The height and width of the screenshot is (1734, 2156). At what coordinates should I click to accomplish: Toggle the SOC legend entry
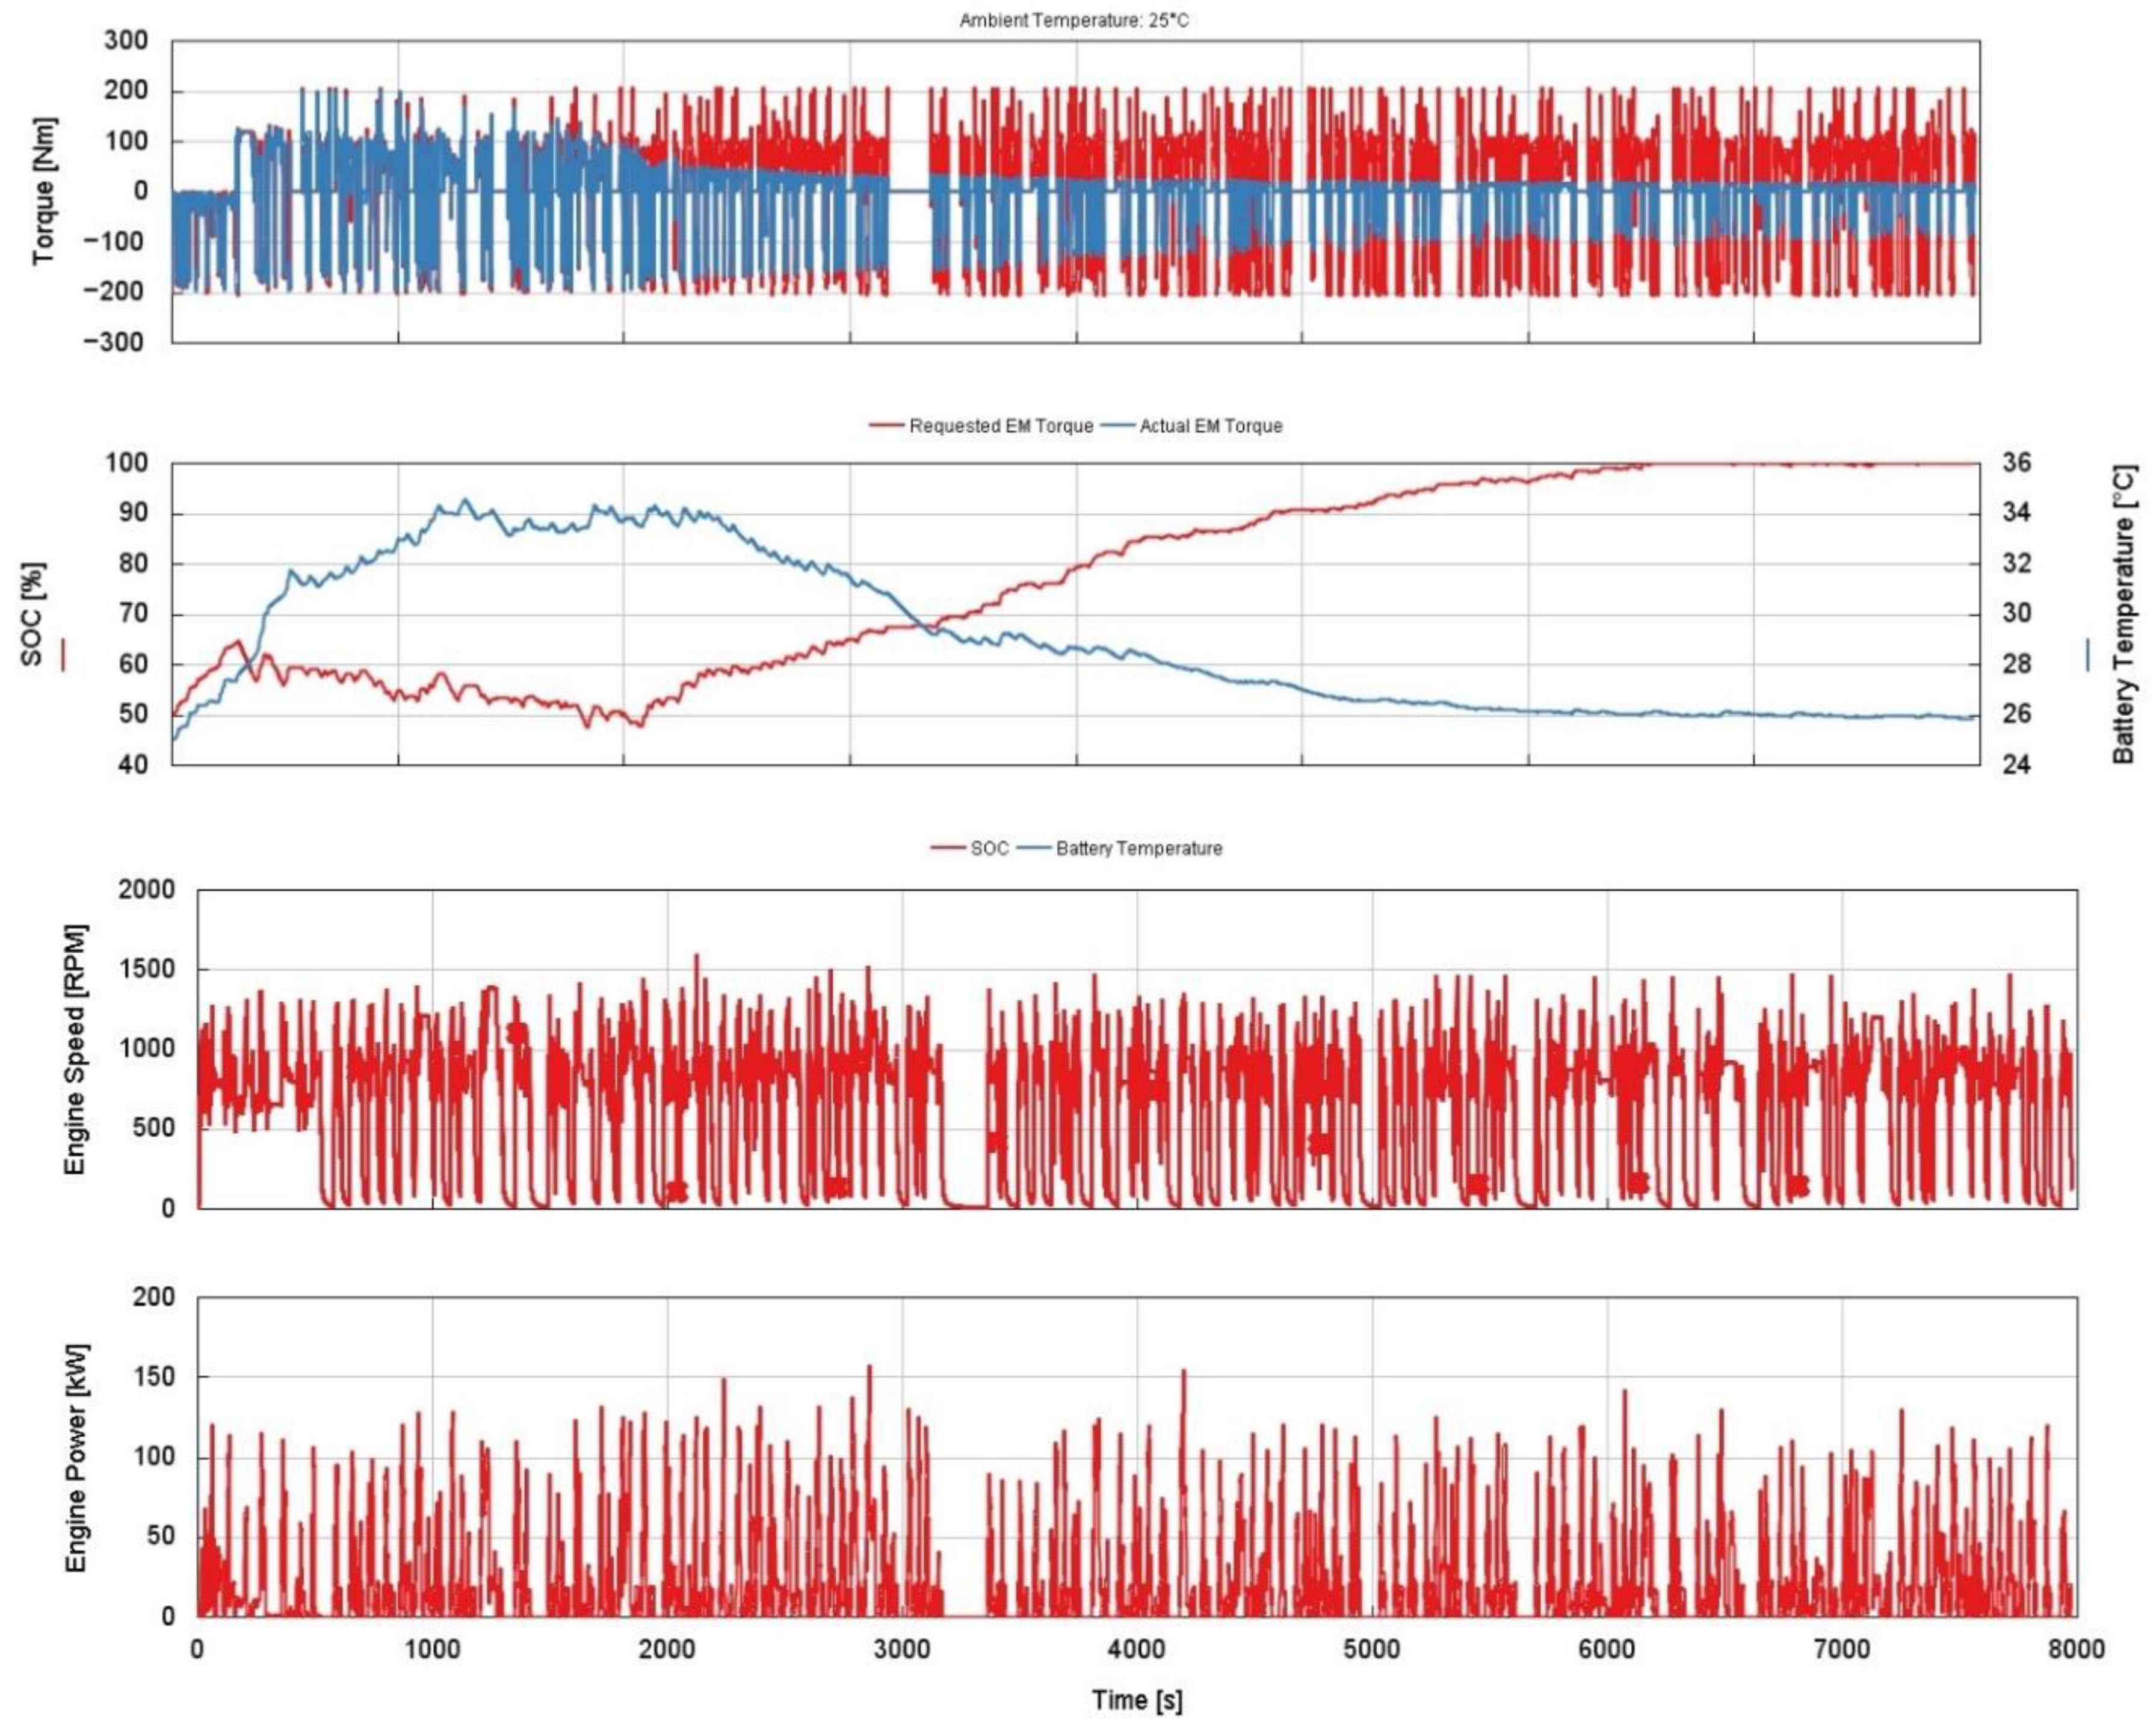pyautogui.click(x=989, y=848)
